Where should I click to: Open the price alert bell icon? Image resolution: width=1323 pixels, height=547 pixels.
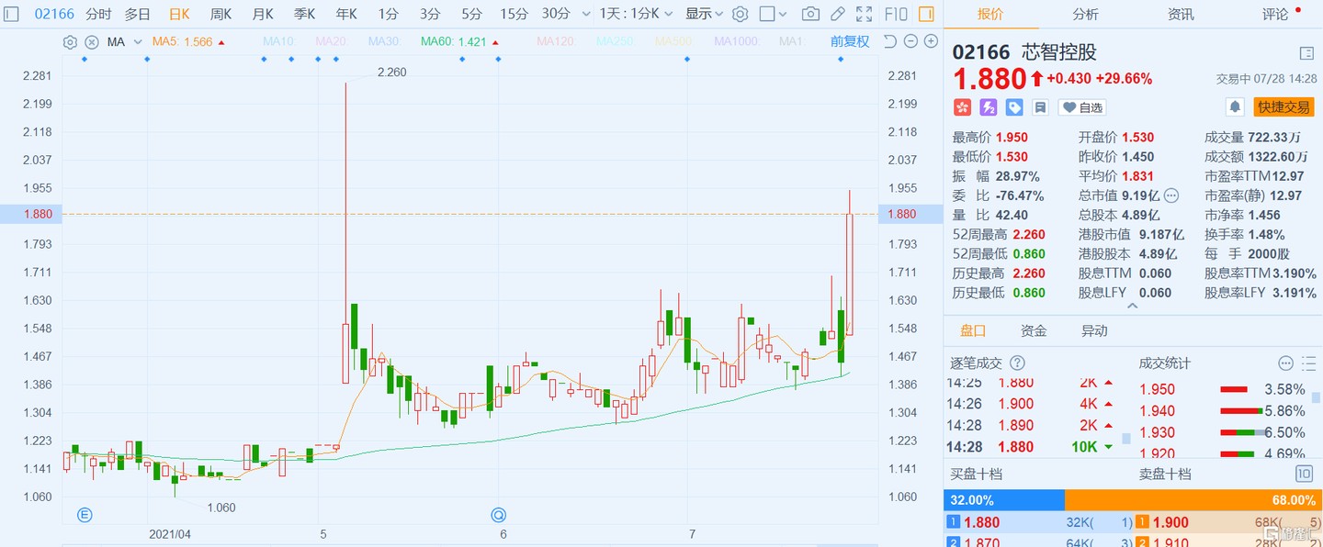pyautogui.click(x=1236, y=107)
